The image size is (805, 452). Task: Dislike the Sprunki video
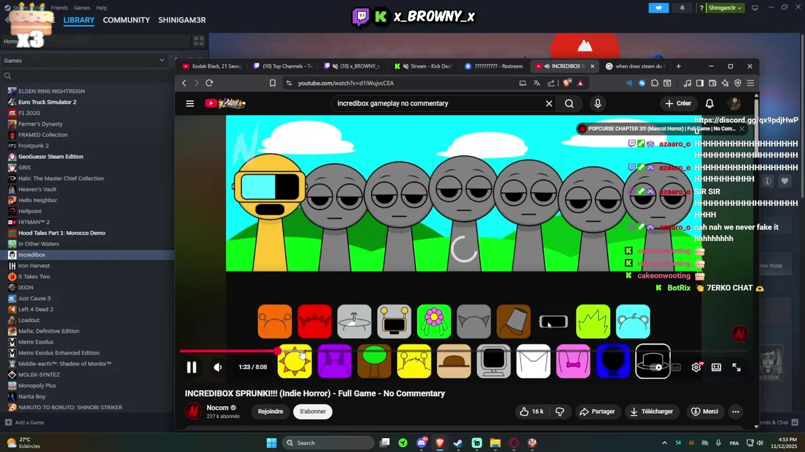pyautogui.click(x=560, y=411)
